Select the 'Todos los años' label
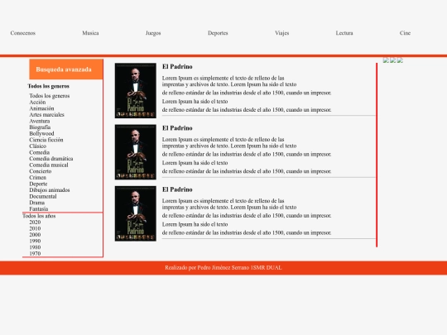447x335 pixels. 39,216
